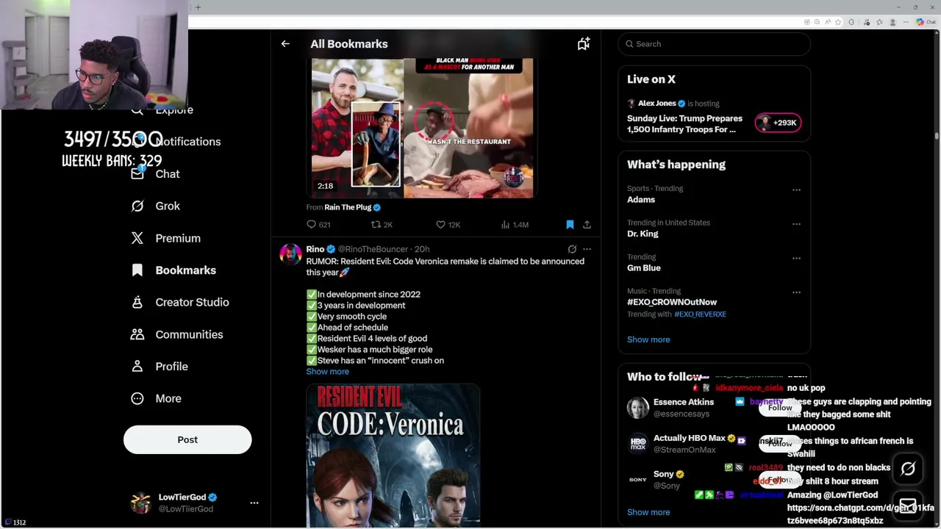The image size is (941, 529).
Task: Open HBO Max profile avatar
Action: [637, 444]
